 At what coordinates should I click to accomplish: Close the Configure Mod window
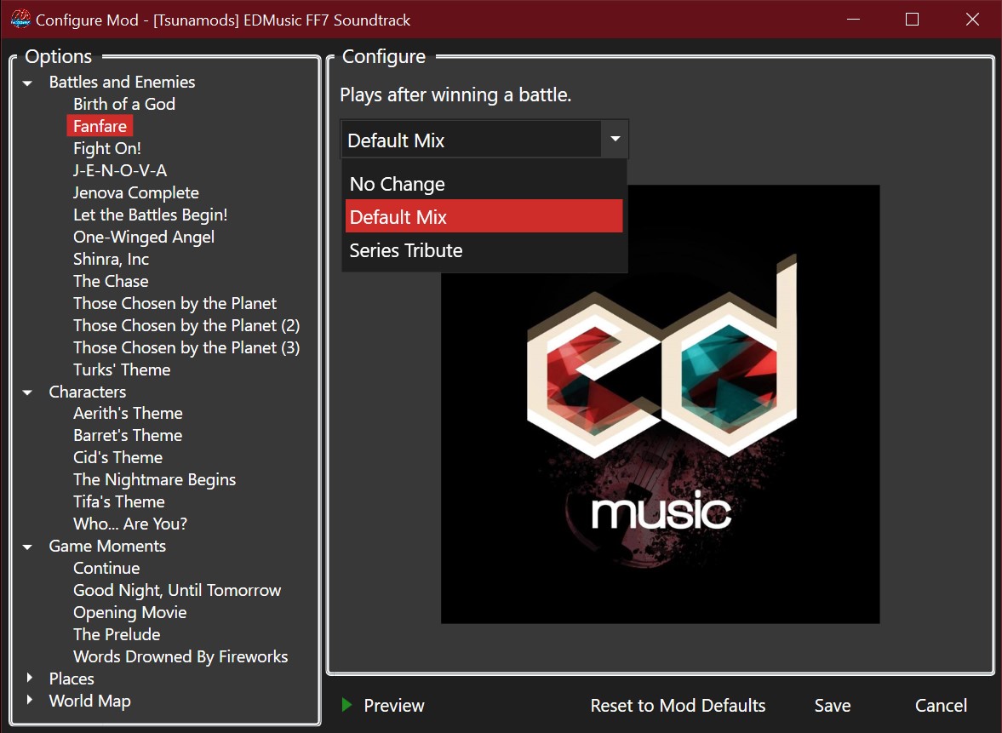coord(972,20)
